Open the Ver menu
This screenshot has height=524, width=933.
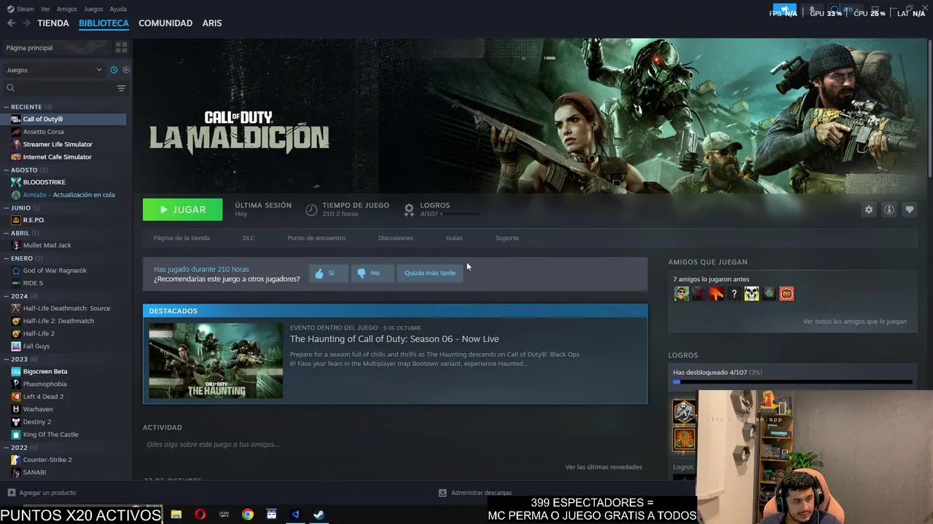pos(45,9)
